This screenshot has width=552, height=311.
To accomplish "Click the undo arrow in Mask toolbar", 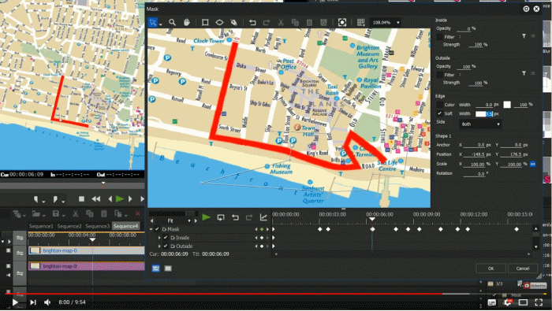I will point(252,23).
